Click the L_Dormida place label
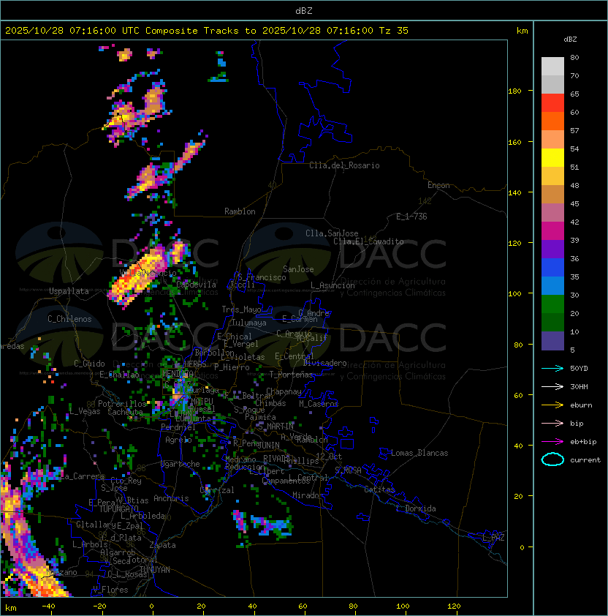The image size is (608, 616). pos(416,508)
